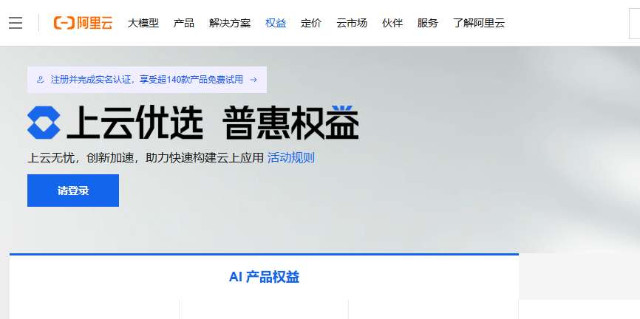This screenshot has height=319, width=640.
Task: Click the arrow icon in the registration banner
Action: 253,80
